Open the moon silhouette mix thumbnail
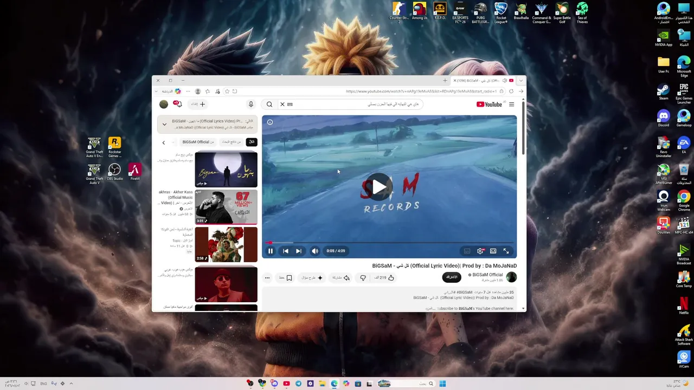 point(226,170)
